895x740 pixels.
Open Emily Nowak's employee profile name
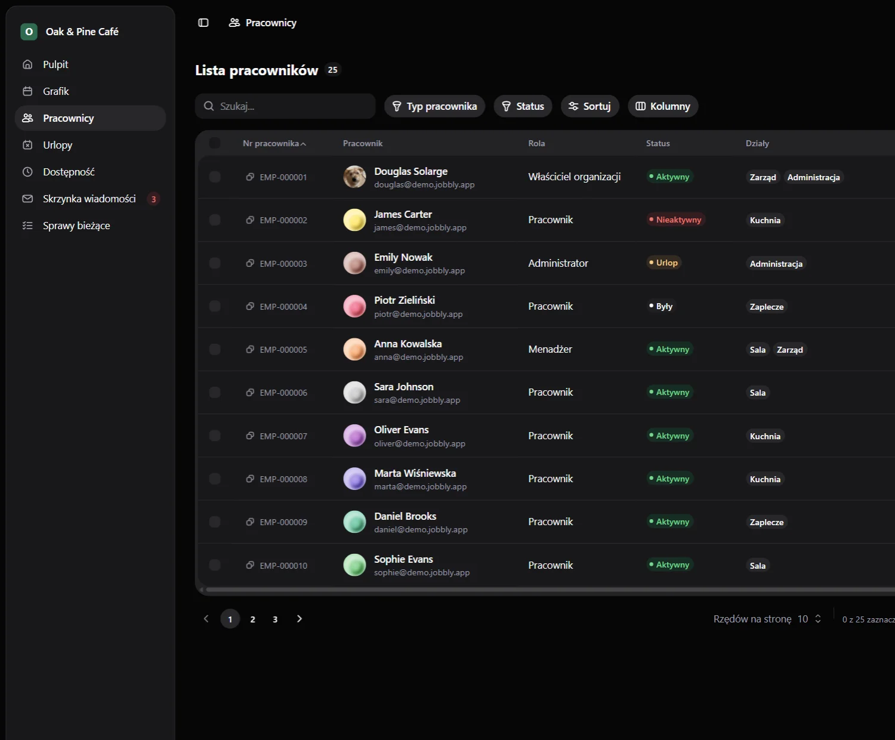pos(403,257)
